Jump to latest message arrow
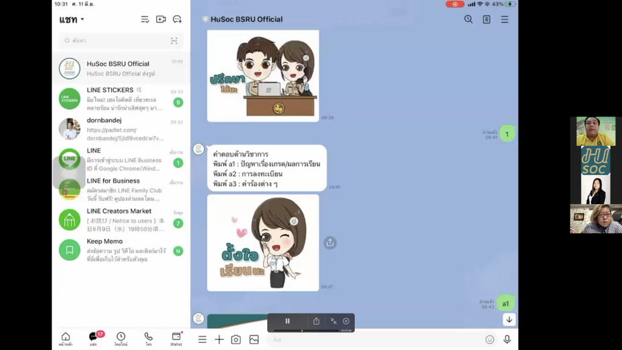The height and width of the screenshot is (350, 622). point(510,320)
